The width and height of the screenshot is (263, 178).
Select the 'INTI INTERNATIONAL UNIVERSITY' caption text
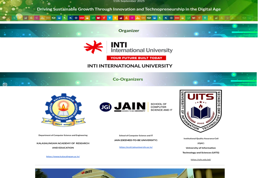130,66
